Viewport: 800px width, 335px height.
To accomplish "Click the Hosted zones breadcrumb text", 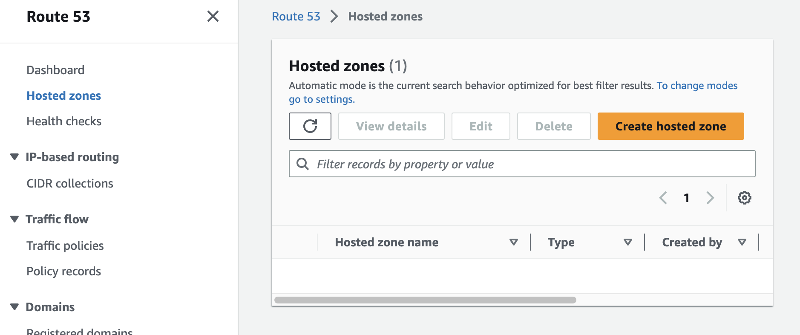I will 385,17.
